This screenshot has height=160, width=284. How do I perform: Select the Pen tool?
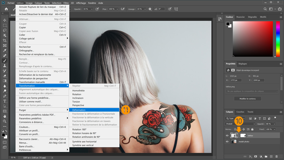pos(5,96)
